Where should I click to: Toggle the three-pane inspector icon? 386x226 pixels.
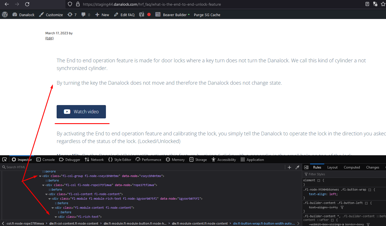pyautogui.click(x=306, y=167)
